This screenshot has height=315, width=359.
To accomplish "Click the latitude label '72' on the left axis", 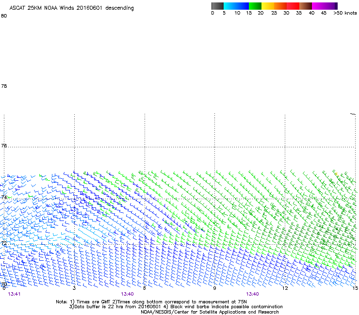I will (x=4, y=243).
